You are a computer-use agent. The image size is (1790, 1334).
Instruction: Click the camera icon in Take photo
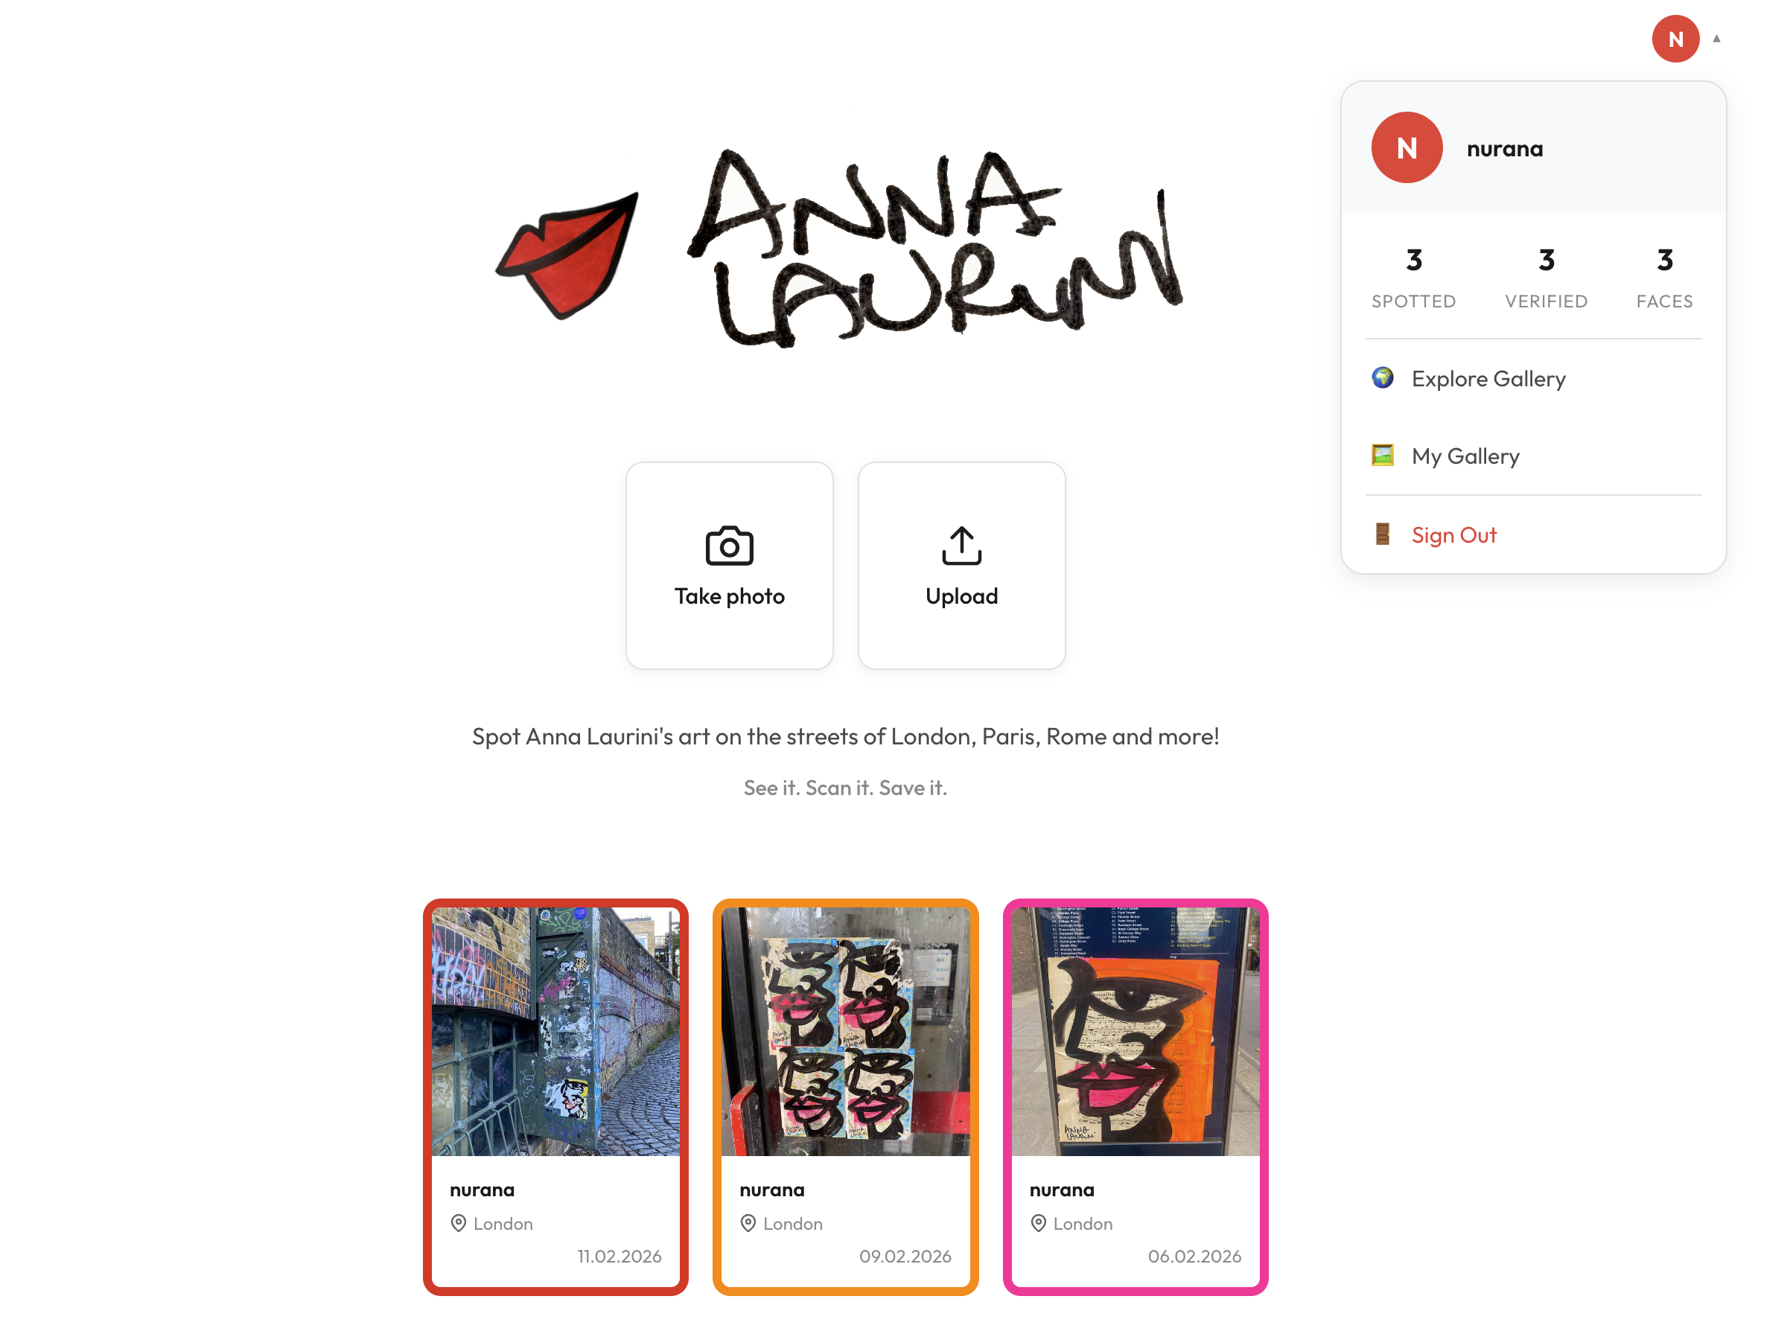729,546
